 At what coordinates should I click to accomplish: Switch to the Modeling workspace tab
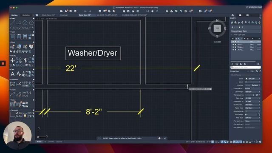click(26, 15)
